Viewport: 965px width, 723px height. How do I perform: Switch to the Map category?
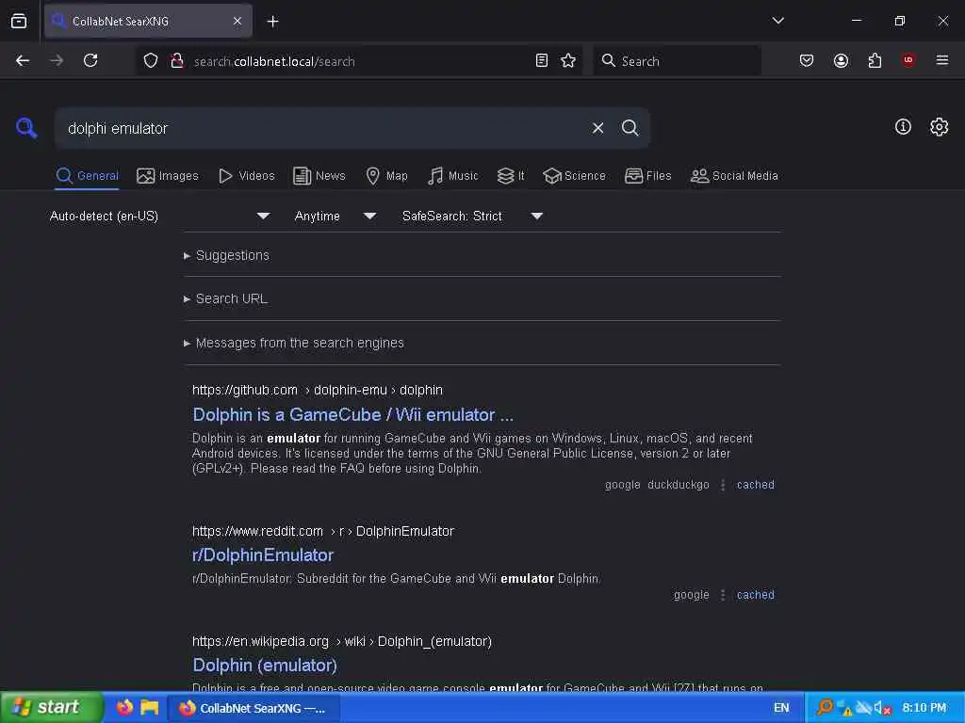click(386, 176)
